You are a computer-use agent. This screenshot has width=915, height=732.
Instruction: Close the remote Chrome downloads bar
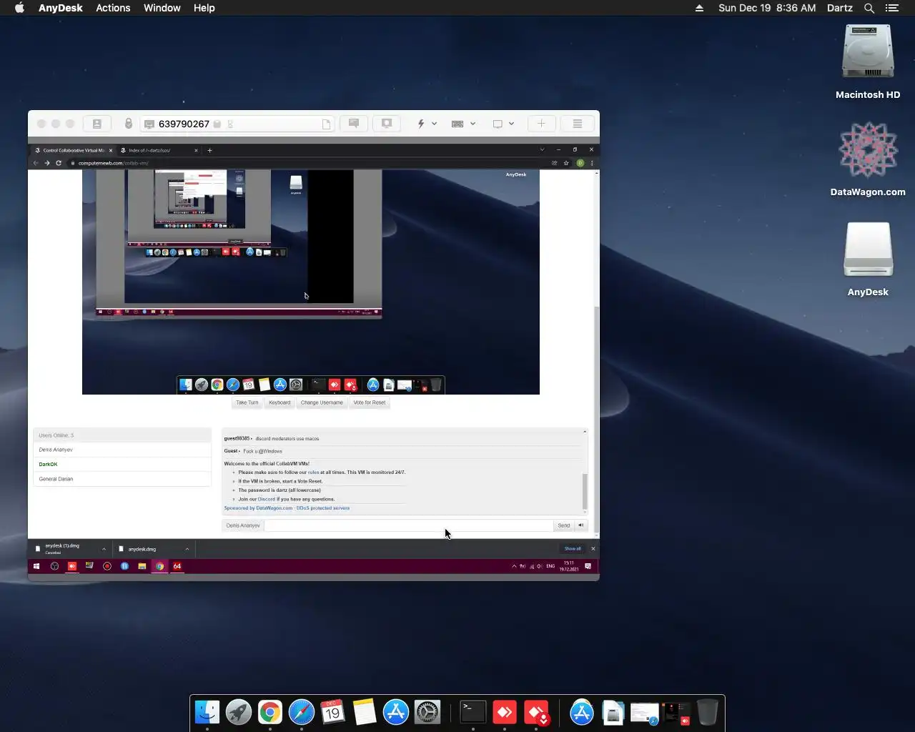tap(593, 549)
